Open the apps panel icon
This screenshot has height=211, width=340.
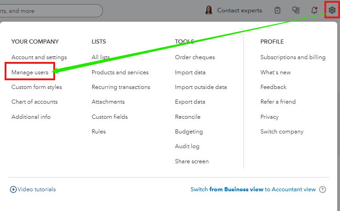[296, 10]
